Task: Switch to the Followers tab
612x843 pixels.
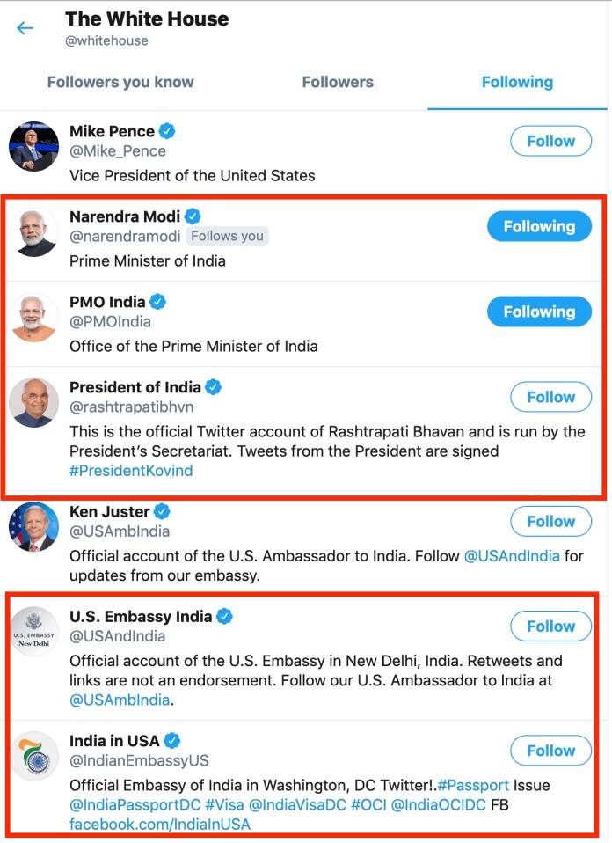Action: [x=338, y=82]
